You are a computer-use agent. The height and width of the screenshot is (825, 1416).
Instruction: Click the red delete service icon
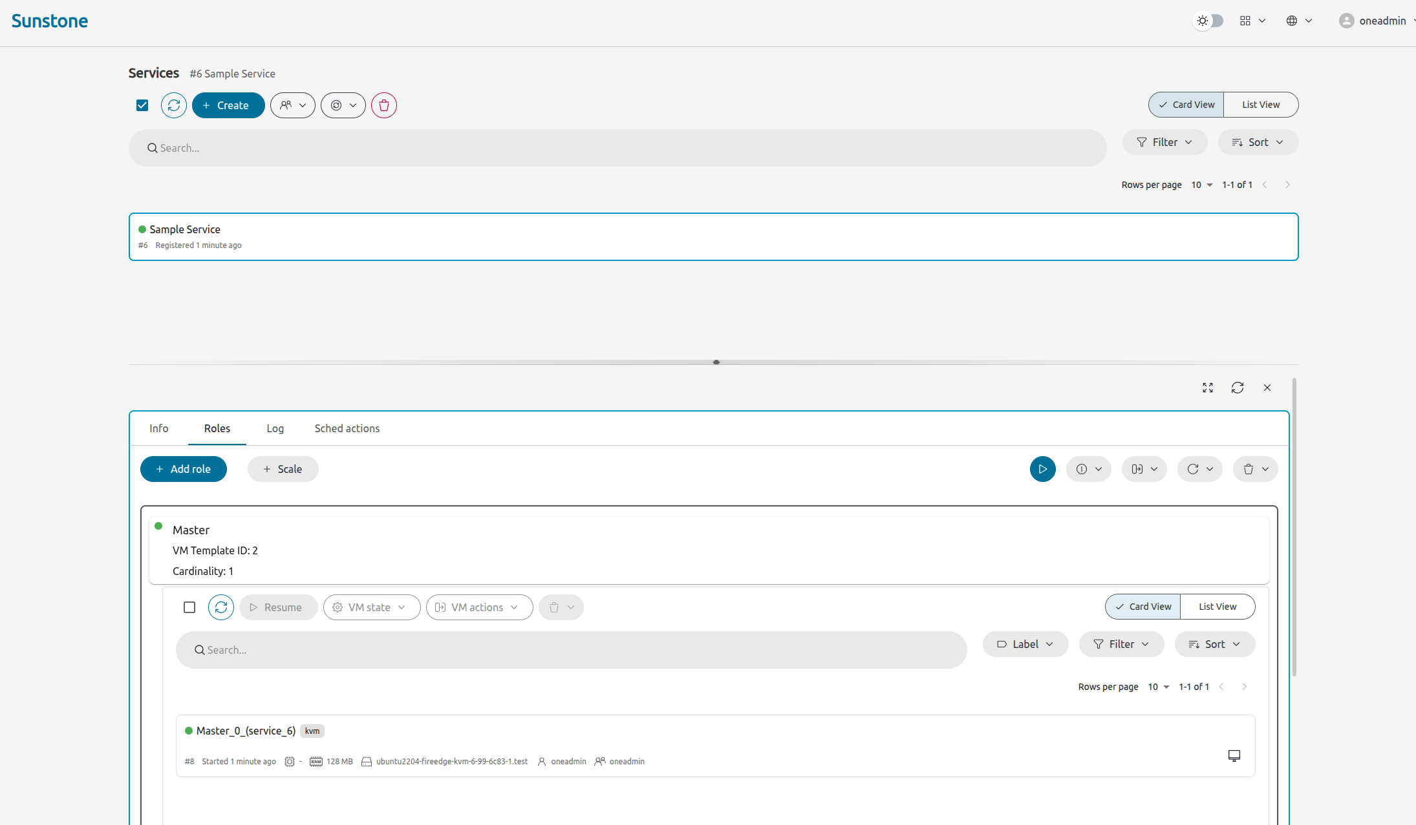click(x=384, y=105)
